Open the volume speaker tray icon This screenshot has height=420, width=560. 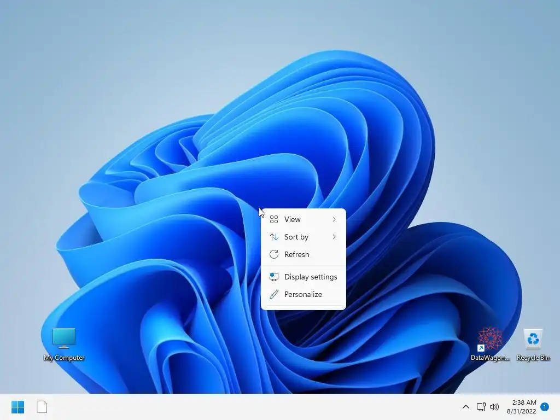pos(494,407)
